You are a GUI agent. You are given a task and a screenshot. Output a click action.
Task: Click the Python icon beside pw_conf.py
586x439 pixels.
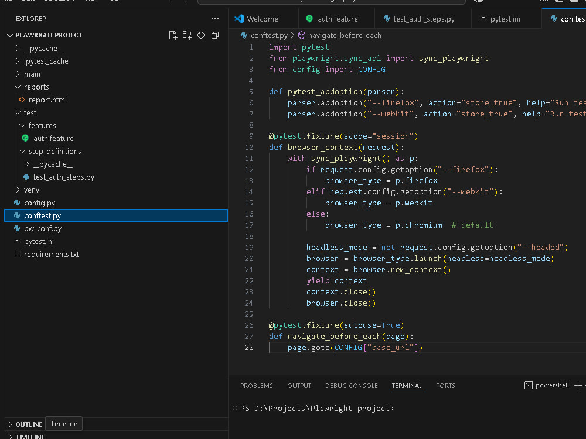[17, 228]
